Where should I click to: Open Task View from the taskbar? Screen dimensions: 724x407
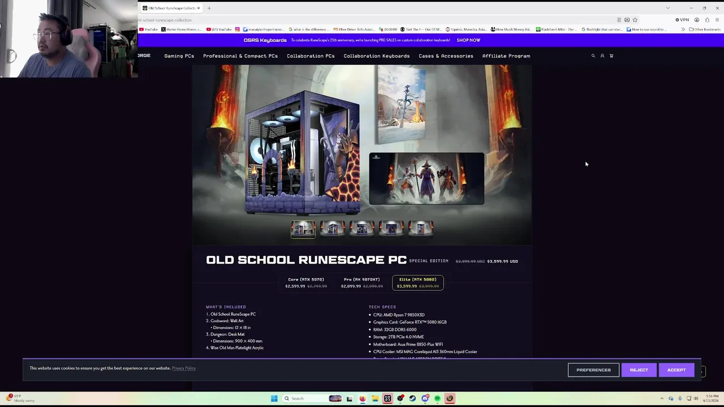pyautogui.click(x=350, y=399)
